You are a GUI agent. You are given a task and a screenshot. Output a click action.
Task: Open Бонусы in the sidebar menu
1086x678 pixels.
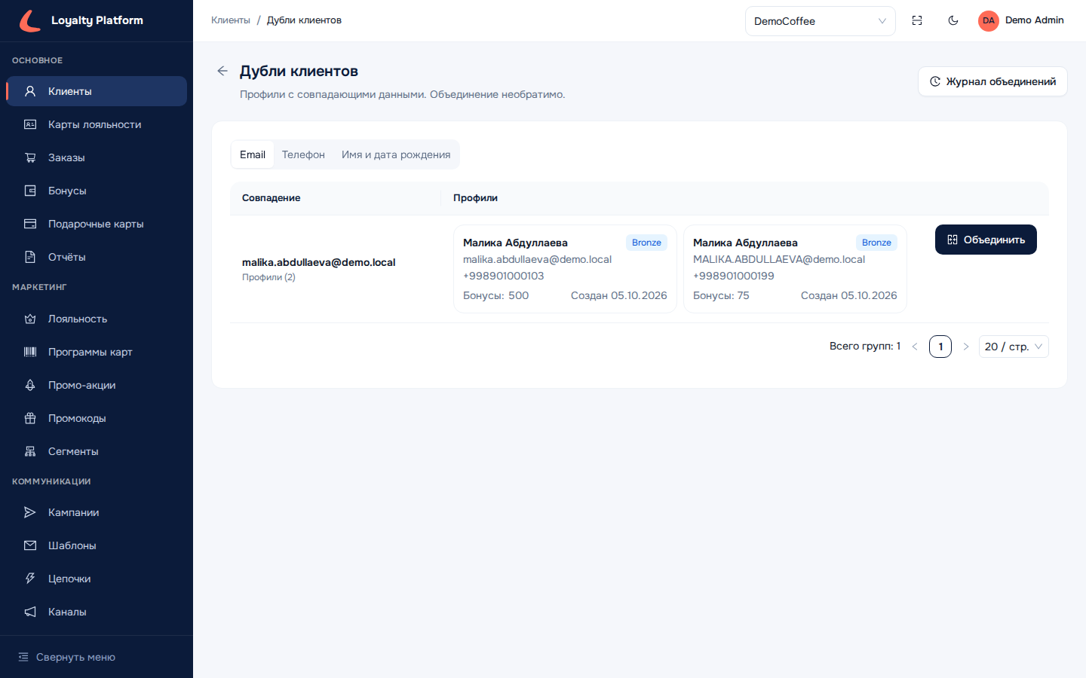click(97, 191)
